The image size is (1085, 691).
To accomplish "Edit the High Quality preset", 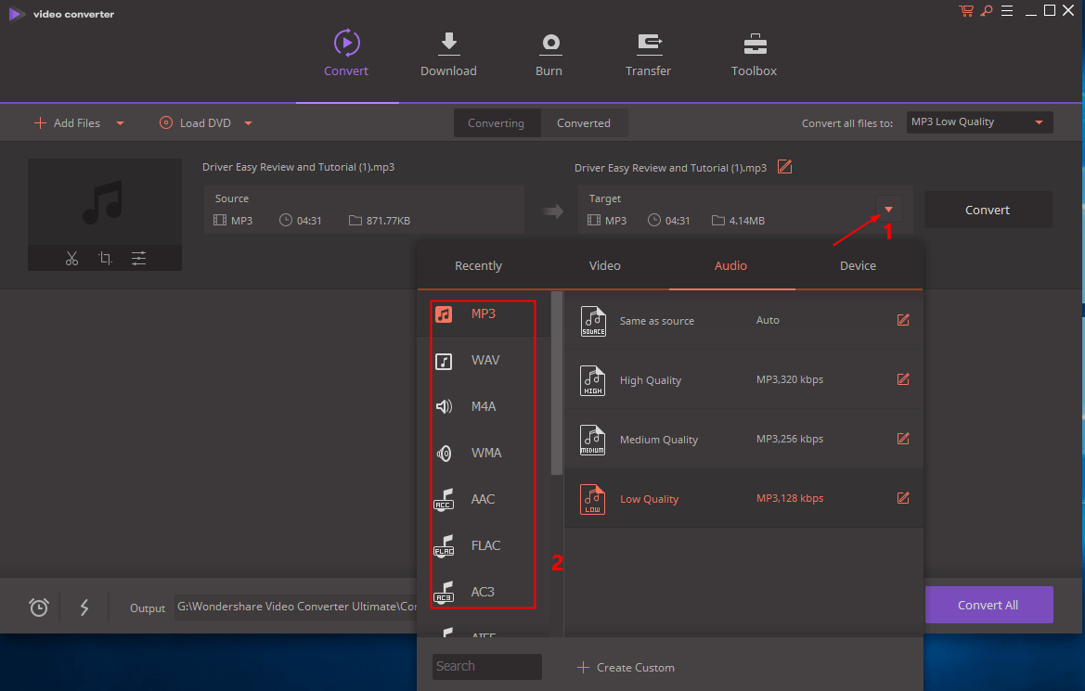I will point(903,379).
